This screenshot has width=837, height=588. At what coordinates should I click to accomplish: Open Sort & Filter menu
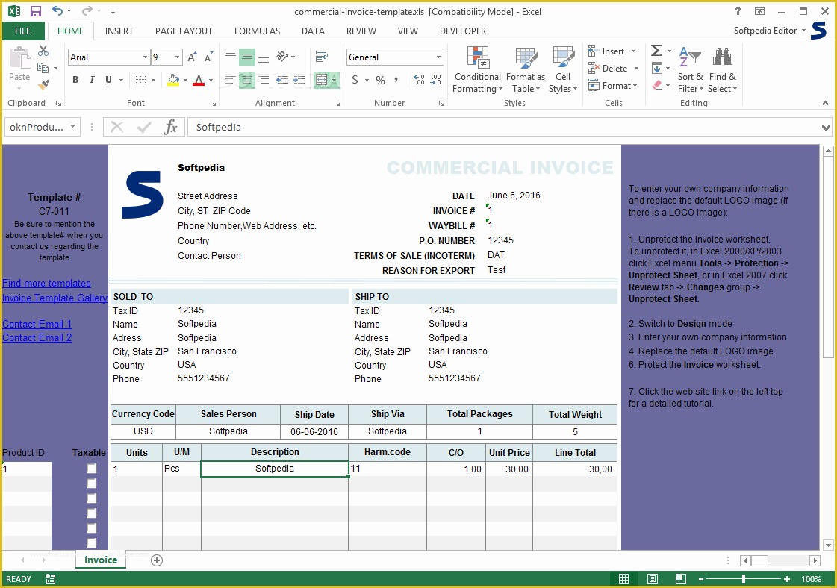click(690, 70)
